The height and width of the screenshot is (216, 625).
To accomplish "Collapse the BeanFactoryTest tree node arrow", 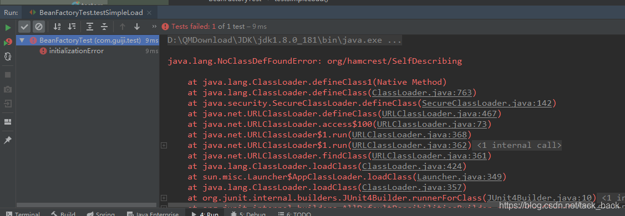I will 22,40.
